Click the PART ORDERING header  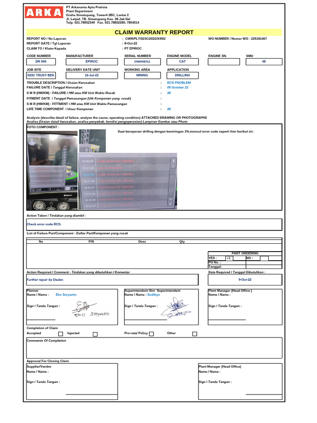click(245, 254)
